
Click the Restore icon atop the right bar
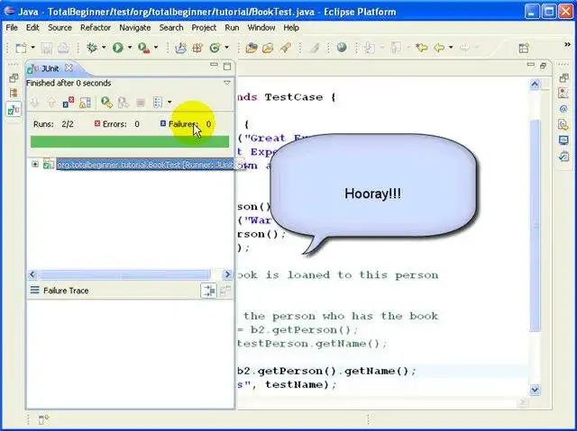point(563,77)
